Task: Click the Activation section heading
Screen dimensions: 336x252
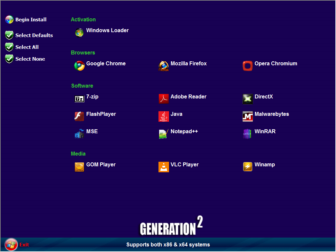Action: coord(83,19)
